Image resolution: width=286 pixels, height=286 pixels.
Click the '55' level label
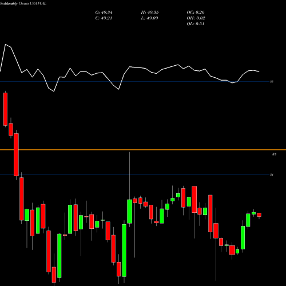tap(272, 82)
